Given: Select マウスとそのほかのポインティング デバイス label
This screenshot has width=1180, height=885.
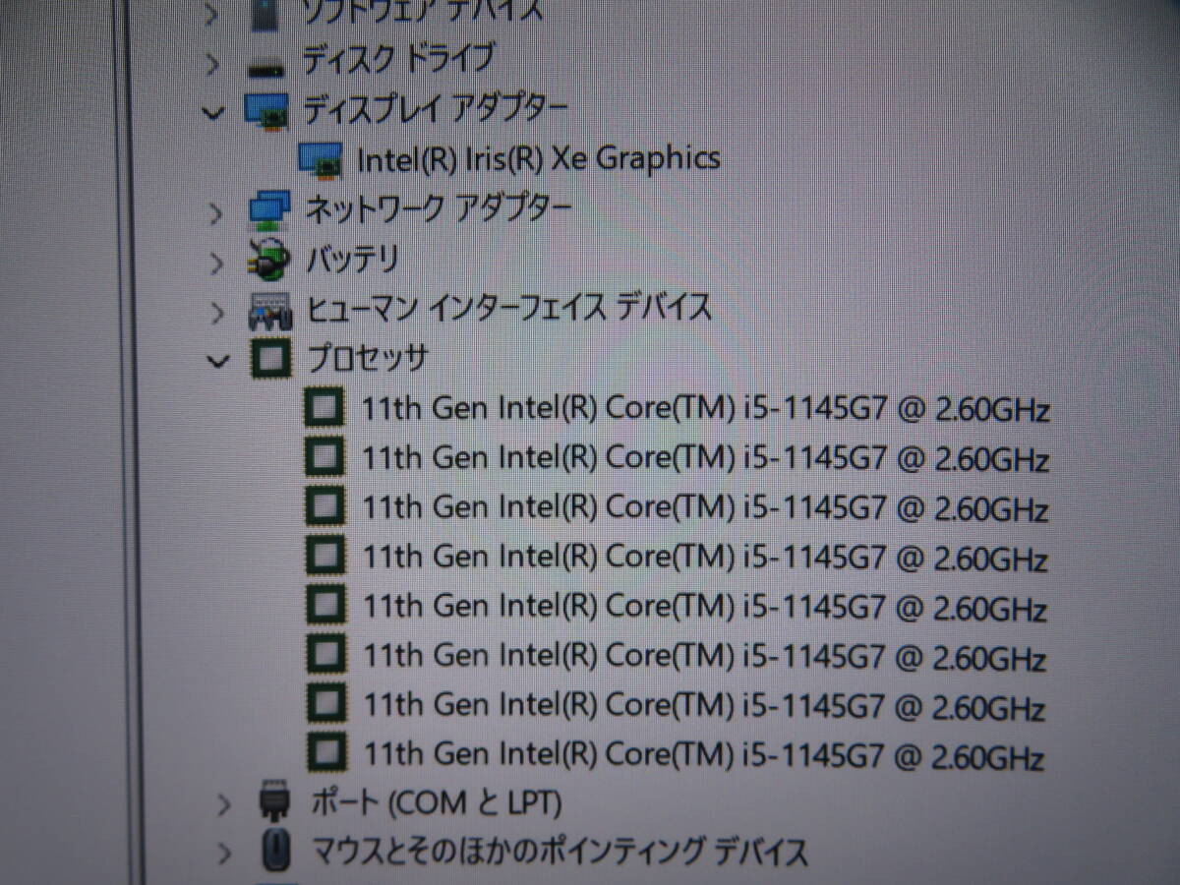Looking at the screenshot, I should coord(560,850).
